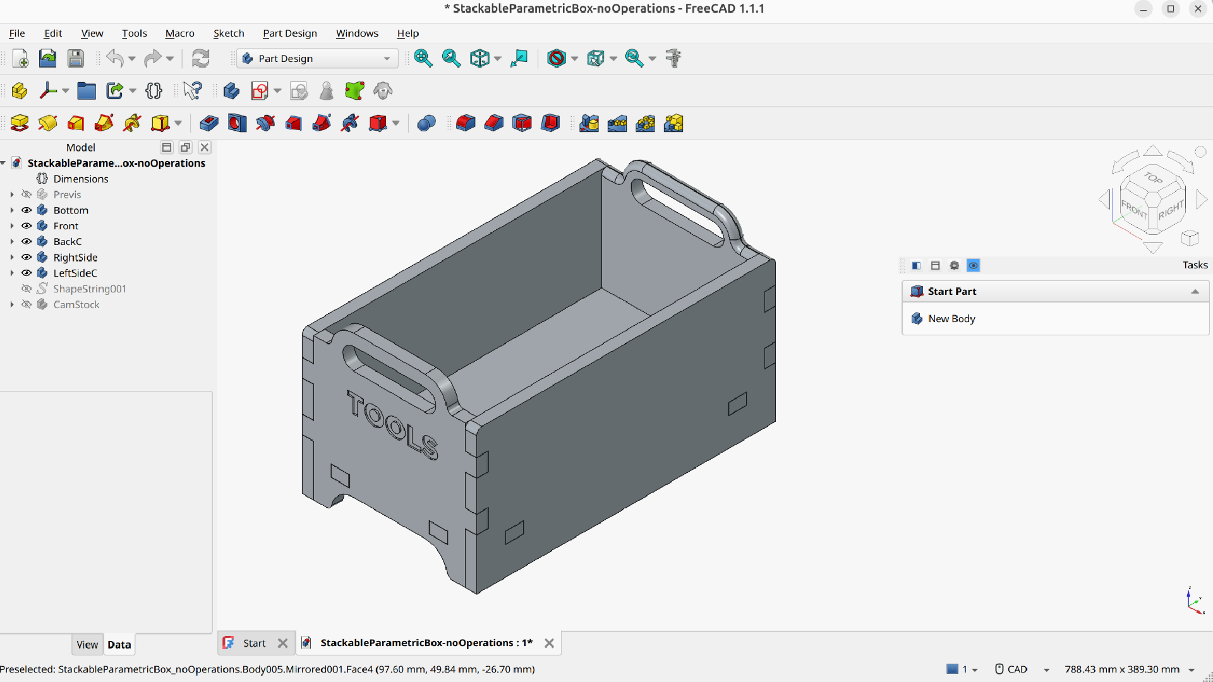This screenshot has height=682, width=1213.
Task: Select the Pocket tool
Action: tap(208, 123)
